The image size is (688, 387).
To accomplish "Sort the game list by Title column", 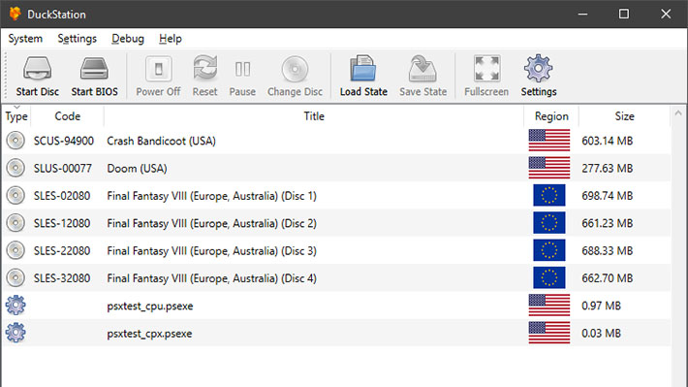I will [x=314, y=116].
